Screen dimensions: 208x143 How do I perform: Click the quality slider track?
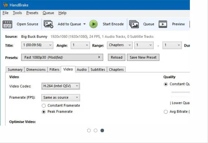click(181, 92)
